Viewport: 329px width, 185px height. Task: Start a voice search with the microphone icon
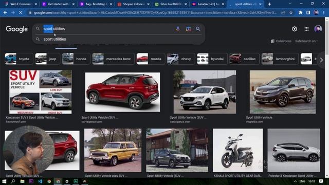point(178,29)
